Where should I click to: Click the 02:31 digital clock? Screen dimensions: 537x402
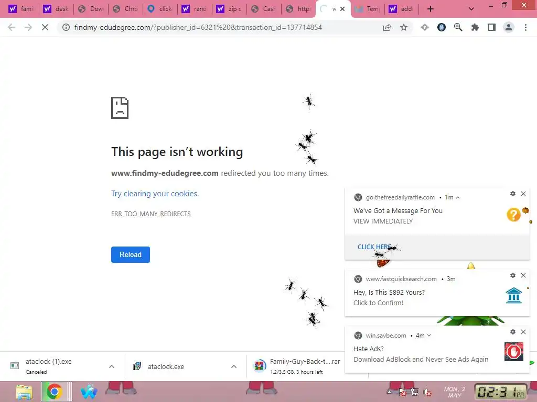pos(500,392)
